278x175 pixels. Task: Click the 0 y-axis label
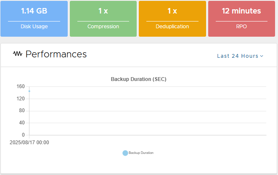pyautogui.click(x=23, y=135)
